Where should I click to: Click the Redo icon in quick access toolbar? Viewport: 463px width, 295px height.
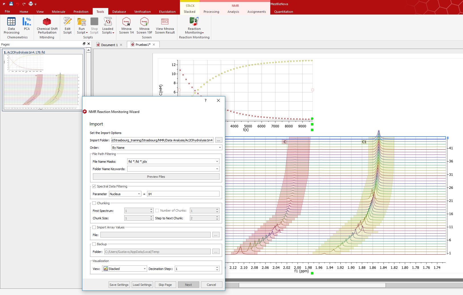24,4
